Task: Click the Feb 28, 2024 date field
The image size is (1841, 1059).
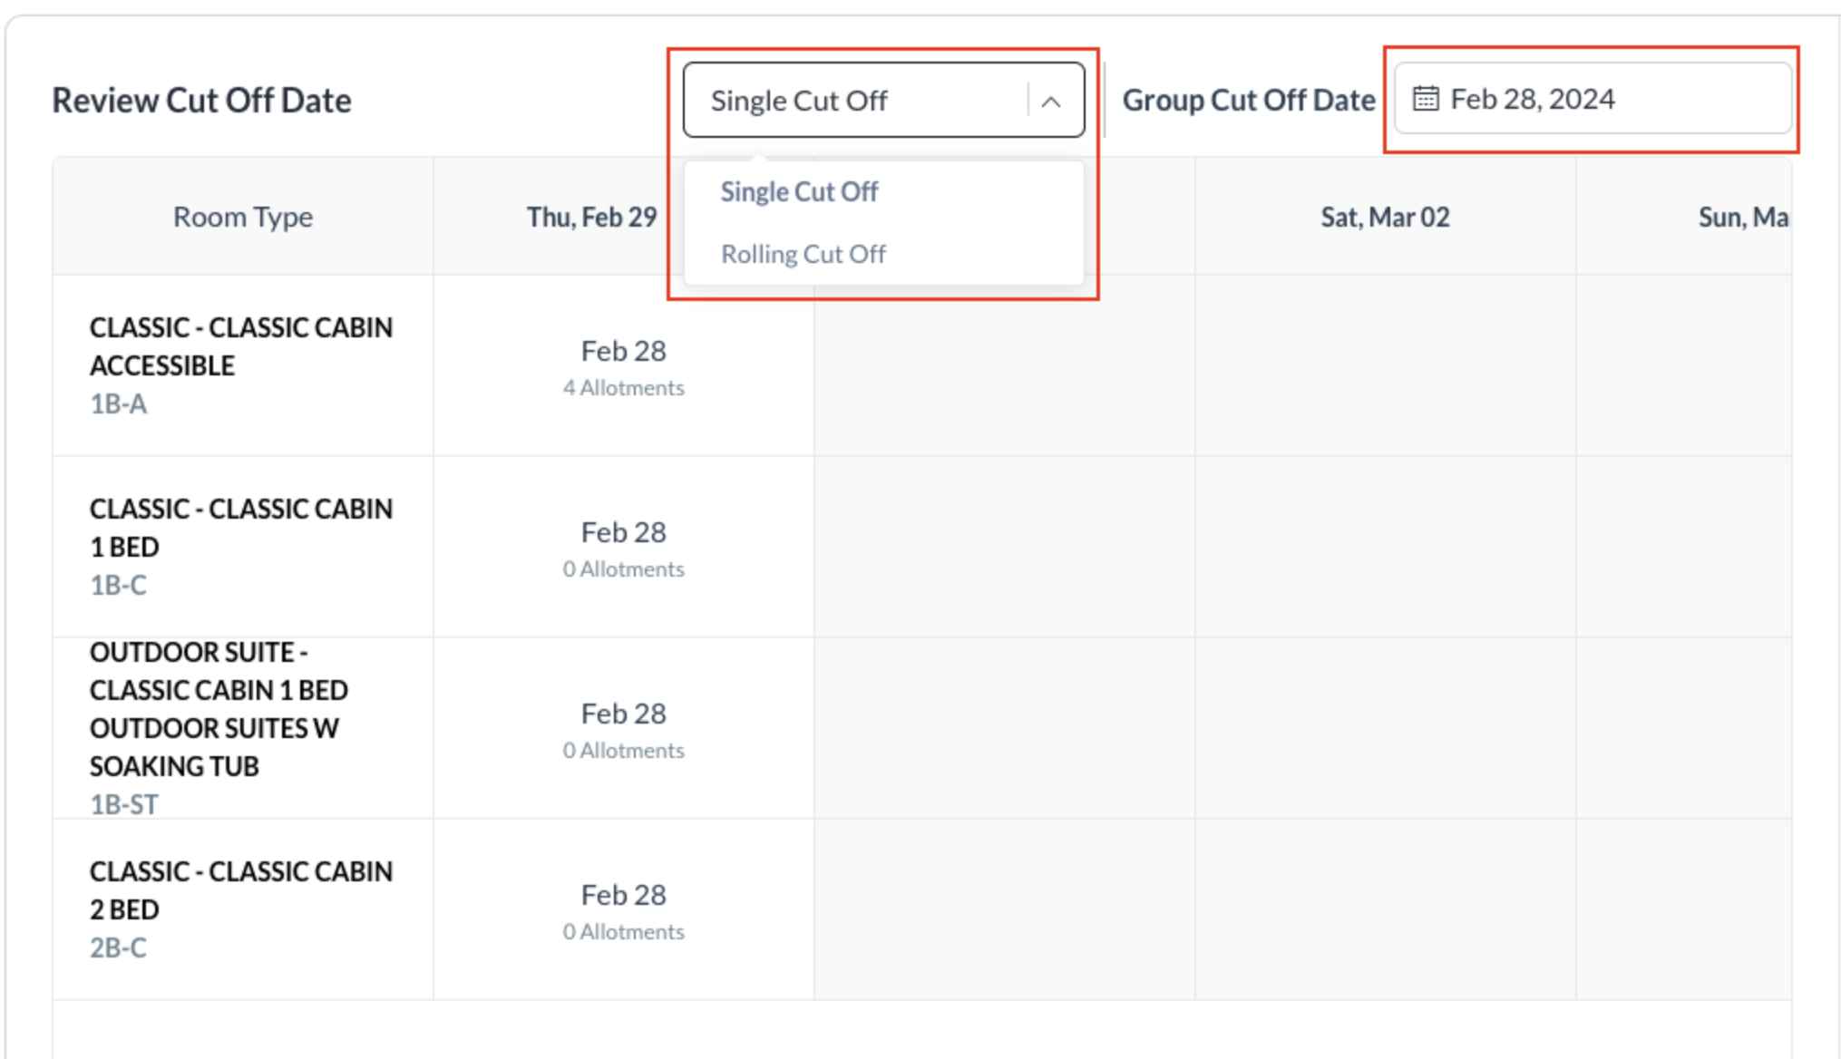Action: point(1592,99)
